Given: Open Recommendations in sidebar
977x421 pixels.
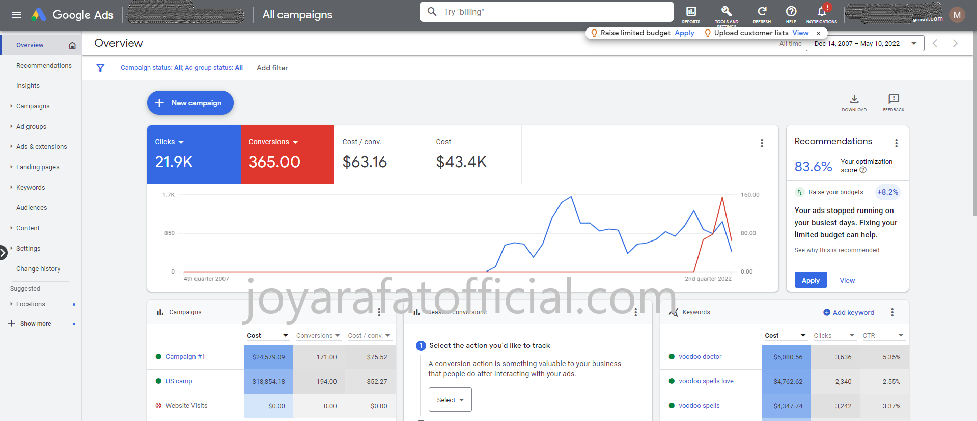Looking at the screenshot, I should pos(44,66).
